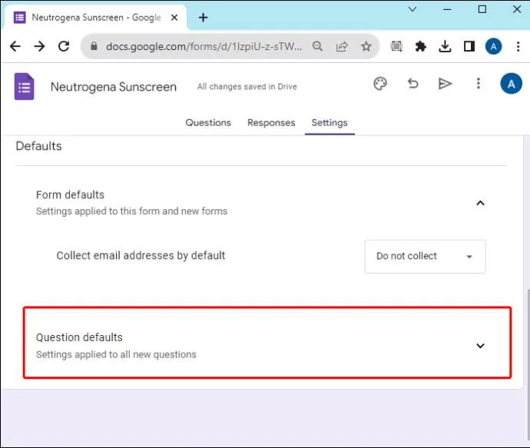This screenshot has width=530, height=448.
Task: Bookmark this page with the star
Action: pyautogui.click(x=366, y=46)
